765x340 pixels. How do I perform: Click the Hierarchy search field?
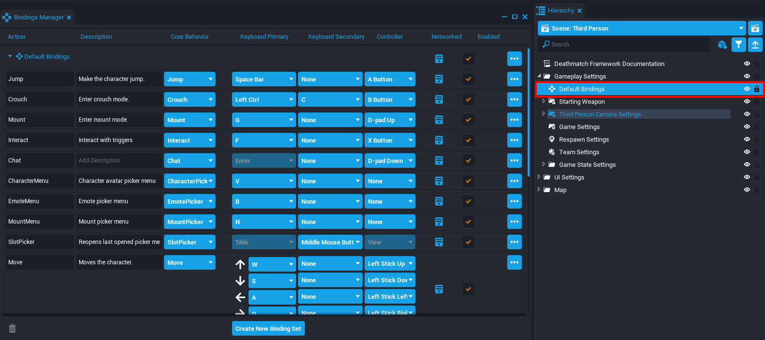(626, 45)
